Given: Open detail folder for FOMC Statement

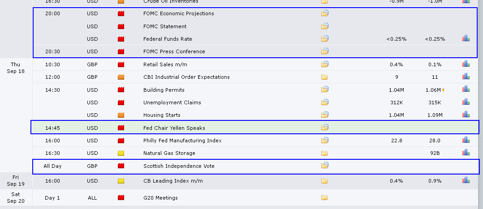Looking at the screenshot, I should pos(325,26).
